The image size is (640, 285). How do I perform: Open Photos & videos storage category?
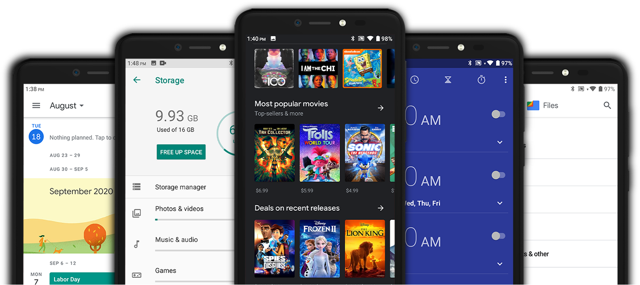[180, 213]
